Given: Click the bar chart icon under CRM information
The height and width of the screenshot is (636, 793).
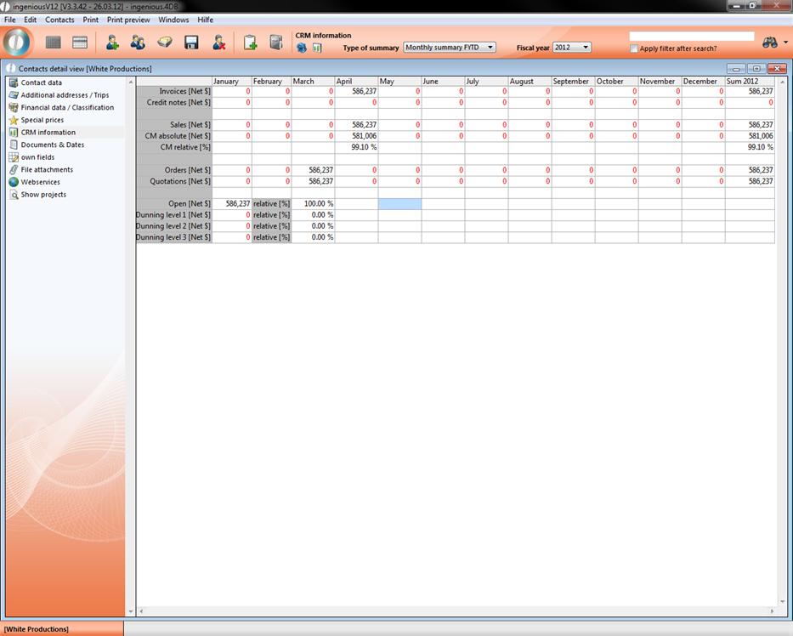Looking at the screenshot, I should (x=317, y=48).
